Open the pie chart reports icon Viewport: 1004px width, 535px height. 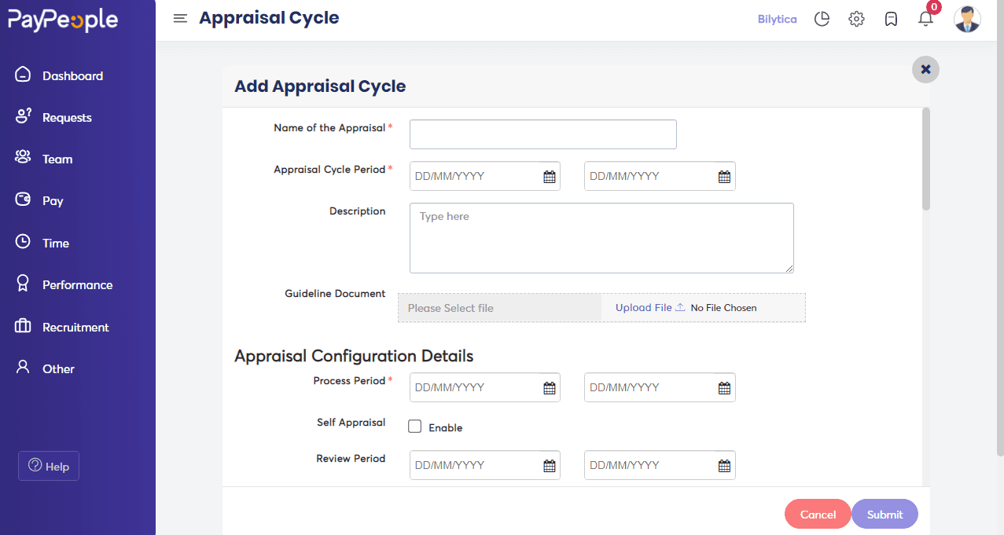tap(822, 19)
